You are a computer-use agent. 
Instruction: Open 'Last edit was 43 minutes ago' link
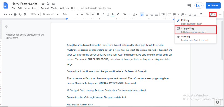tap(95, 8)
